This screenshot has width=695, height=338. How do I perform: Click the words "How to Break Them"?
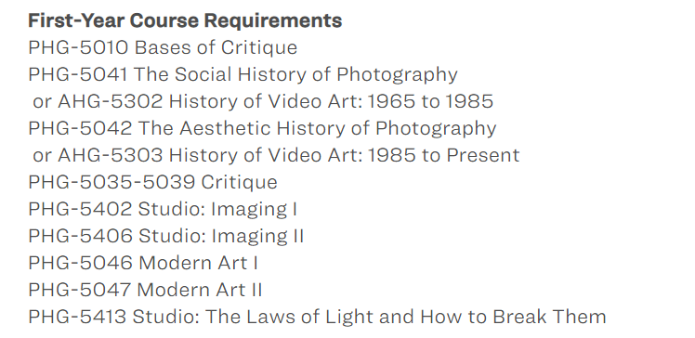click(513, 318)
